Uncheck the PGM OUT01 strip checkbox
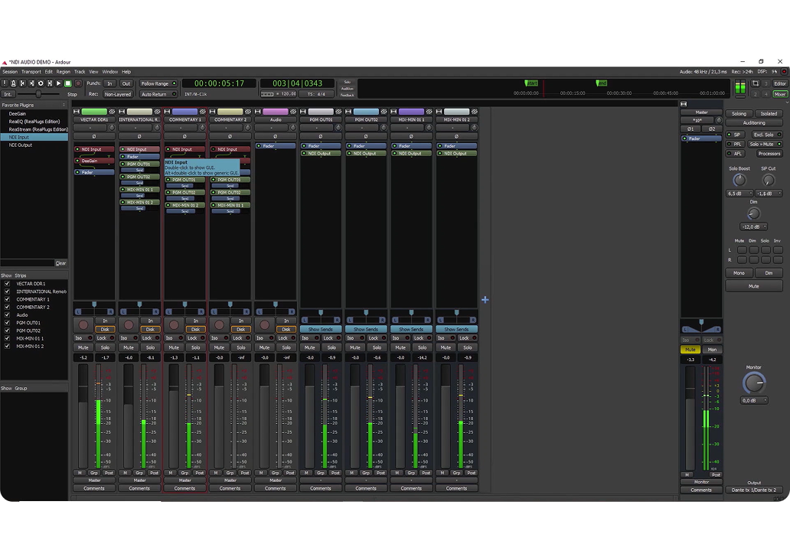 [x=8, y=323]
